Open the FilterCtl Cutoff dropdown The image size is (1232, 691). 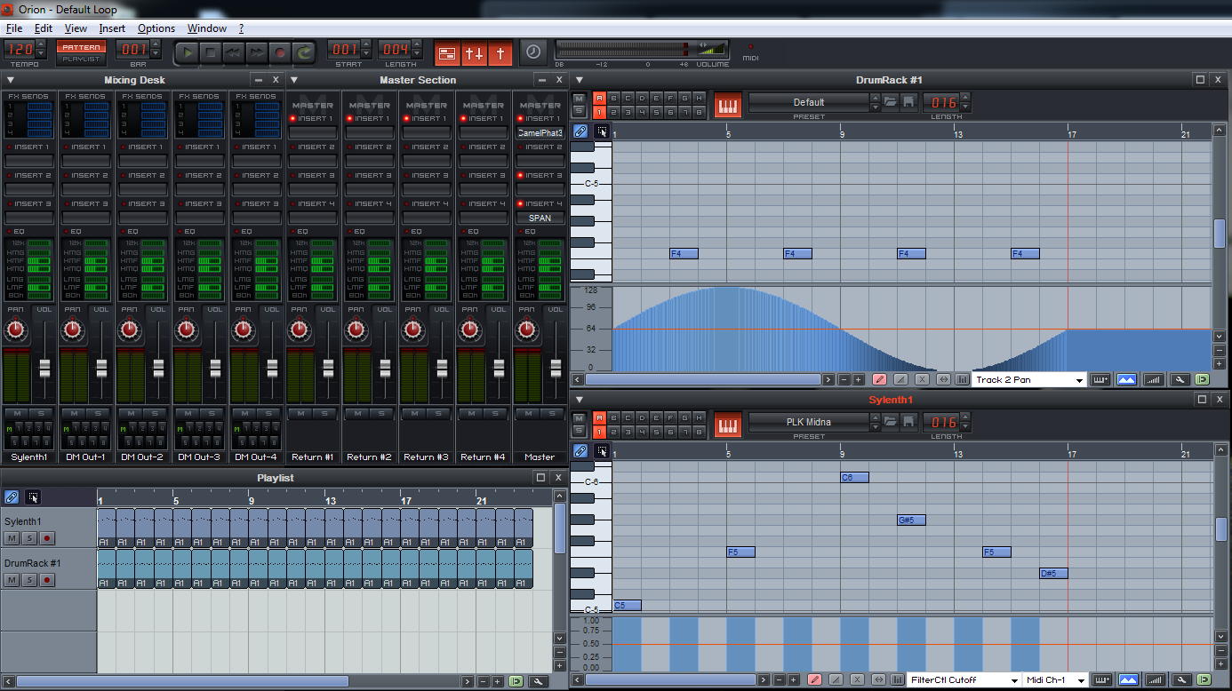pos(1014,680)
